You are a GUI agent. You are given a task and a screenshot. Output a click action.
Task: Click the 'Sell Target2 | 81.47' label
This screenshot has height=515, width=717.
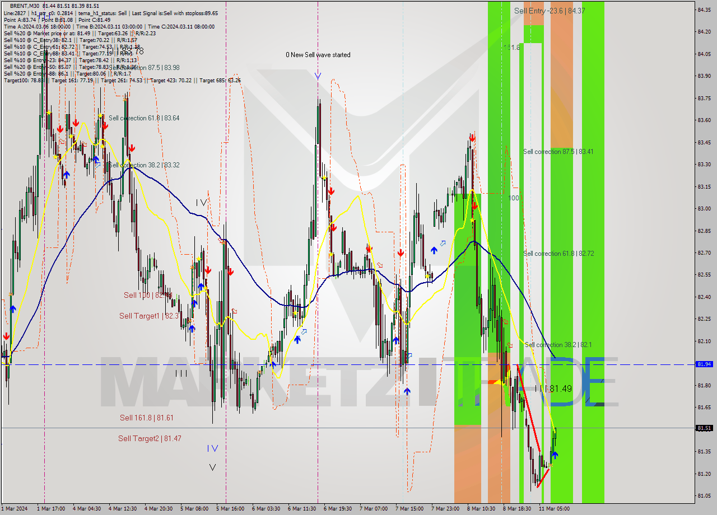point(150,438)
